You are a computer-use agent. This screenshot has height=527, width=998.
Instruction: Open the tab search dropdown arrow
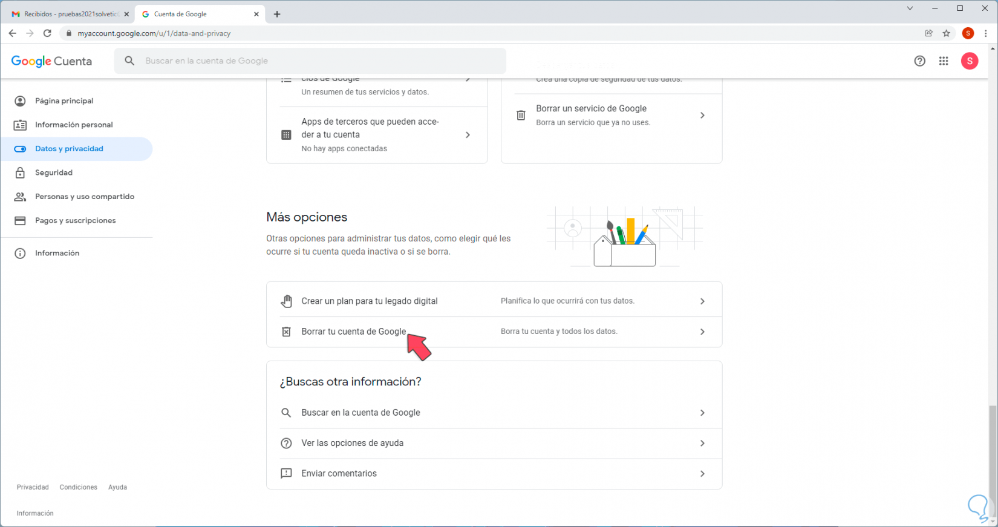point(910,8)
